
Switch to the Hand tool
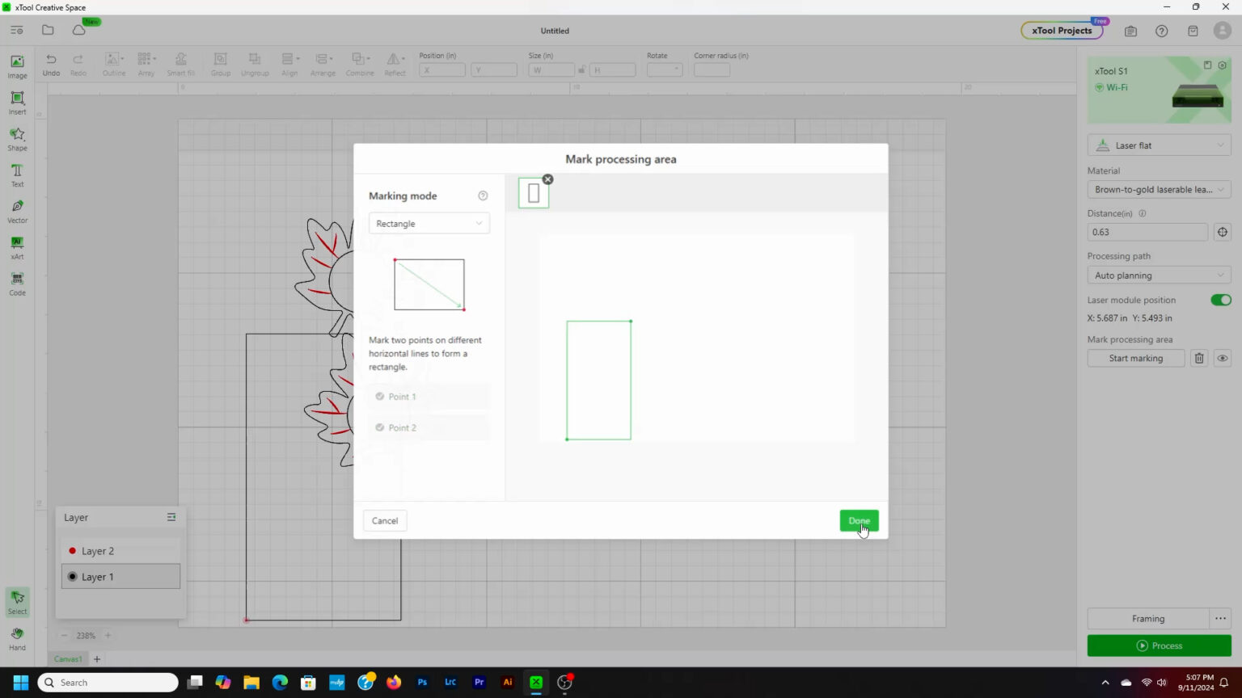[x=17, y=638]
